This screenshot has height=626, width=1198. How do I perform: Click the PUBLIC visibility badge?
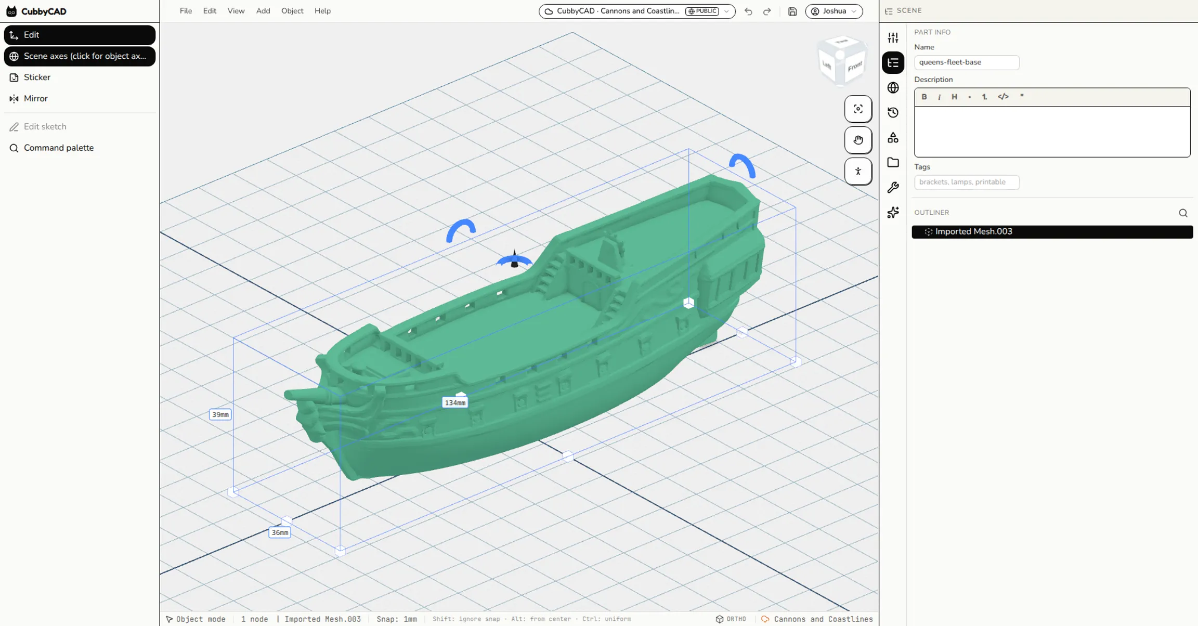point(702,11)
